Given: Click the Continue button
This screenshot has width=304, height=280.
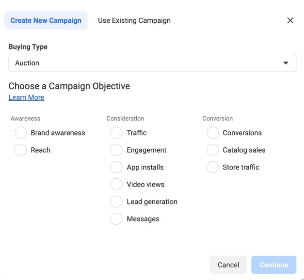Looking at the screenshot, I should click(273, 265).
